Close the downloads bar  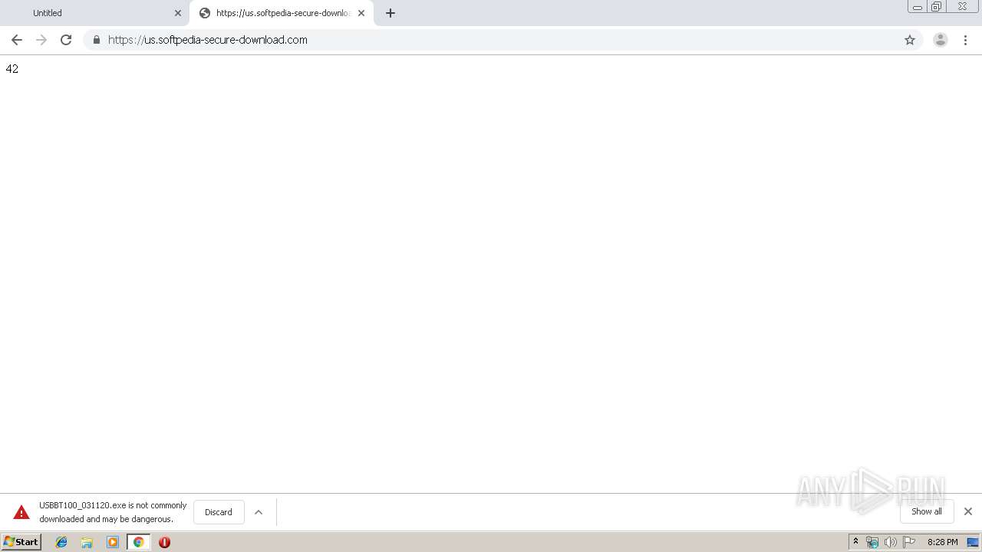tap(968, 511)
